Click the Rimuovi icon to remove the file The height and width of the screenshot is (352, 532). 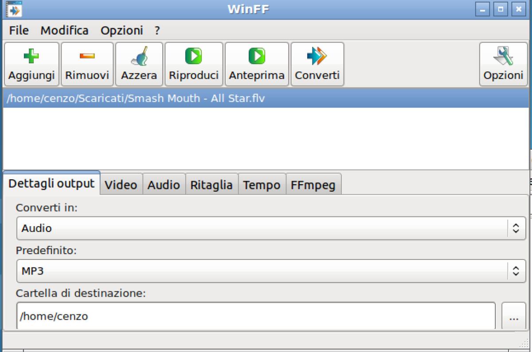pyautogui.click(x=87, y=63)
